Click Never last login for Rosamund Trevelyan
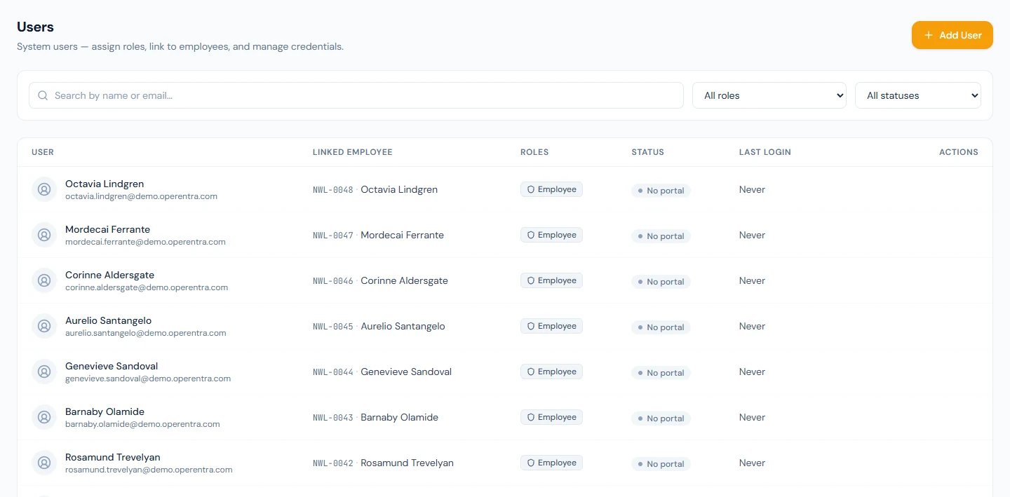The height and width of the screenshot is (497, 1010). (752, 463)
